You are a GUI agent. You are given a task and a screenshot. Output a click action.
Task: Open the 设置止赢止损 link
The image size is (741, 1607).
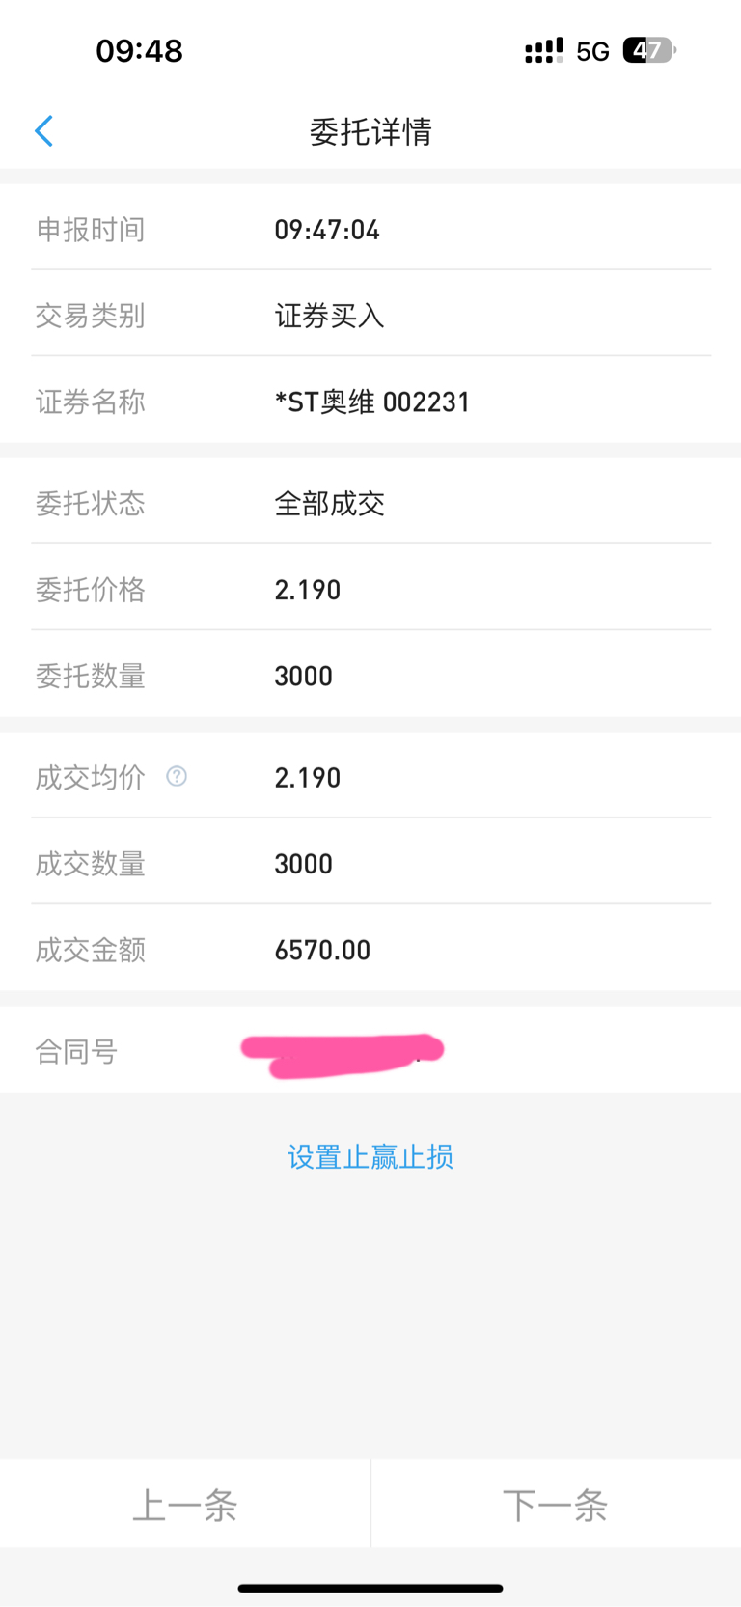[370, 1156]
